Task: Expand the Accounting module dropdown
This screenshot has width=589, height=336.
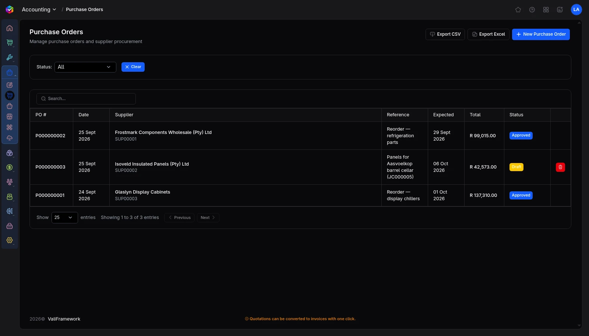Action: click(39, 10)
